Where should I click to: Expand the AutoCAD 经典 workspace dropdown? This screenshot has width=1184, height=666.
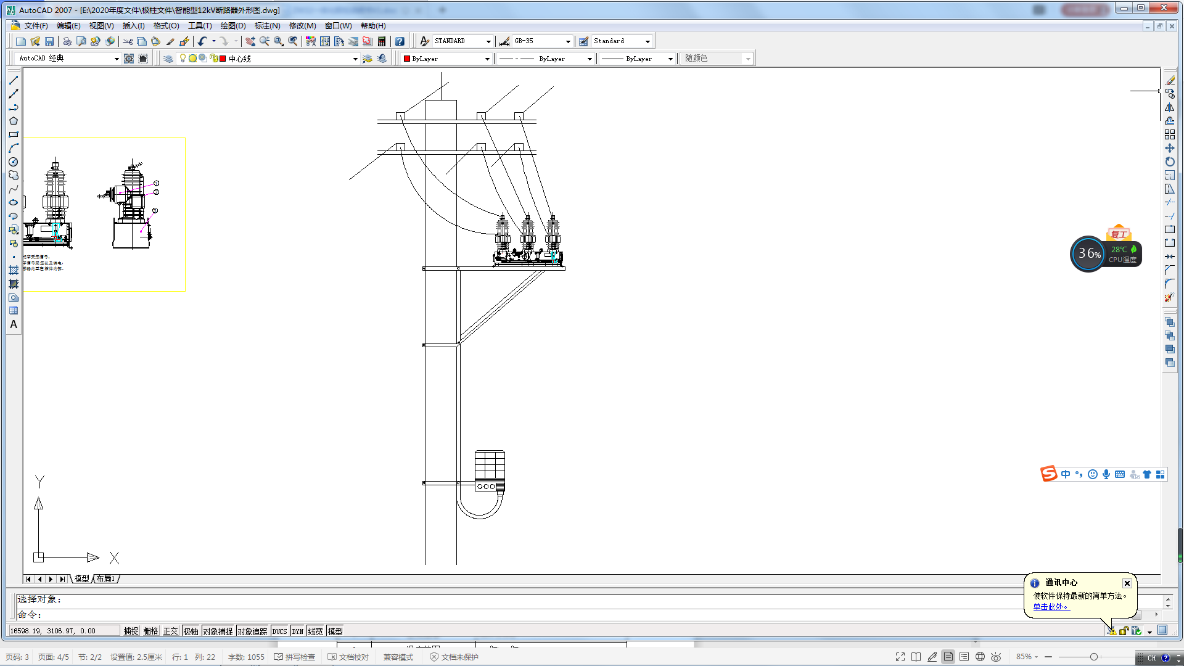[x=117, y=59]
